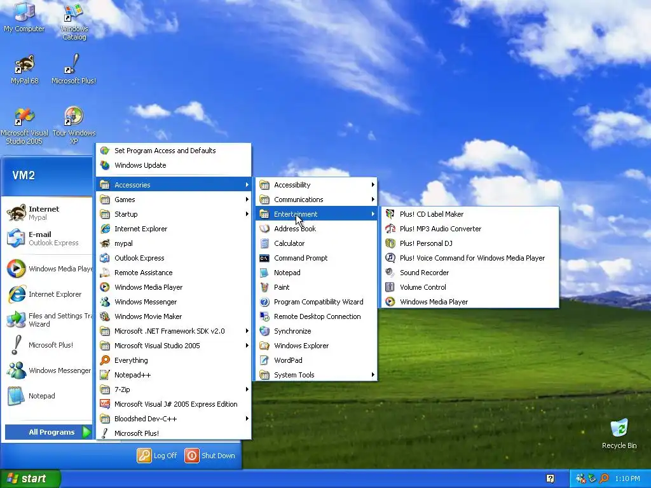Image resolution: width=651 pixels, height=488 pixels.
Task: Click All Programs in Start menu
Action: click(x=48, y=432)
